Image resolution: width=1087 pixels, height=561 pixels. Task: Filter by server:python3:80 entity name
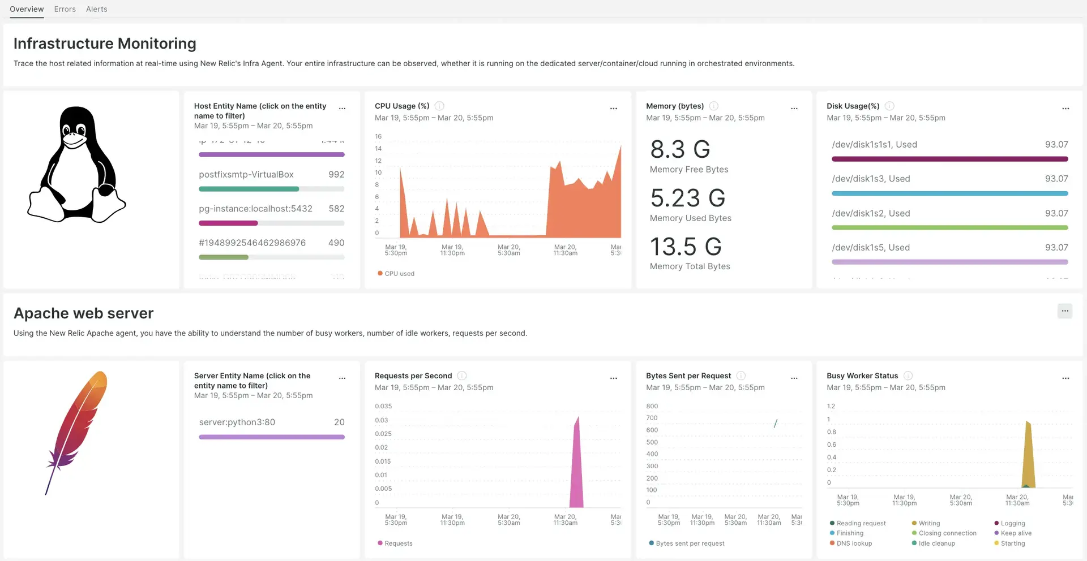pos(237,422)
